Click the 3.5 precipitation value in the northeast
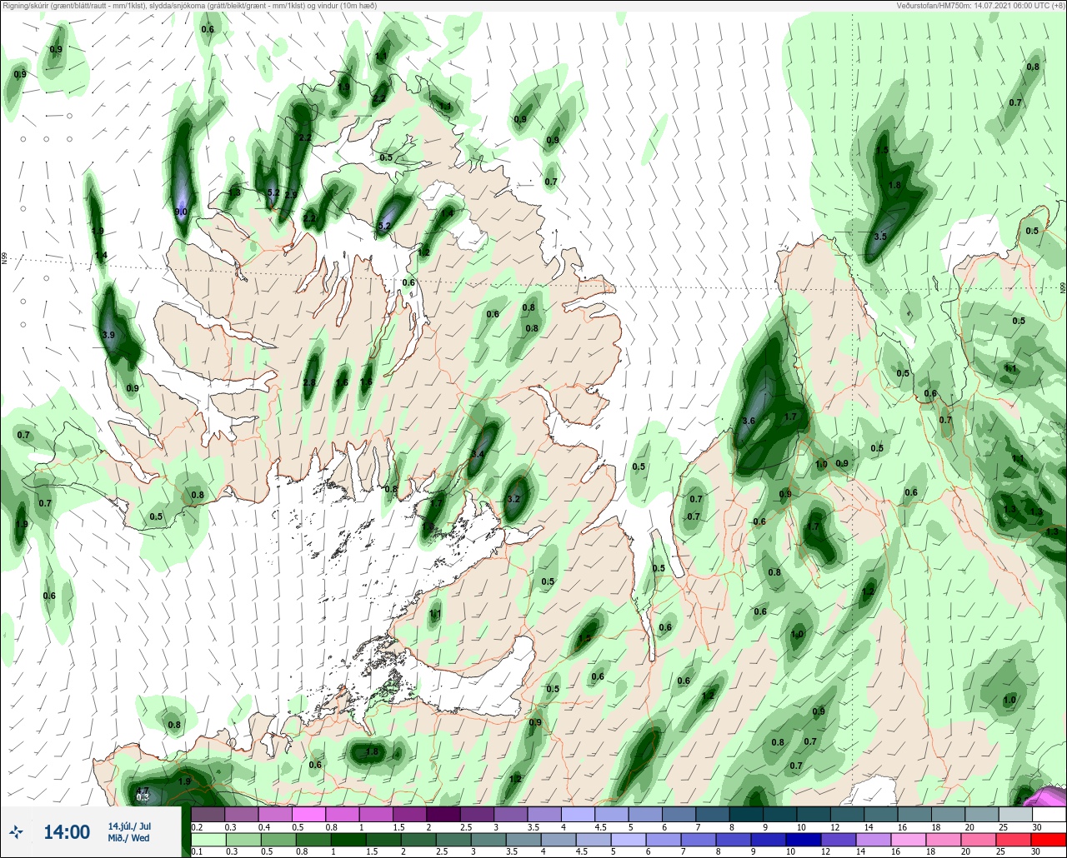The height and width of the screenshot is (858, 1067). coord(880,237)
